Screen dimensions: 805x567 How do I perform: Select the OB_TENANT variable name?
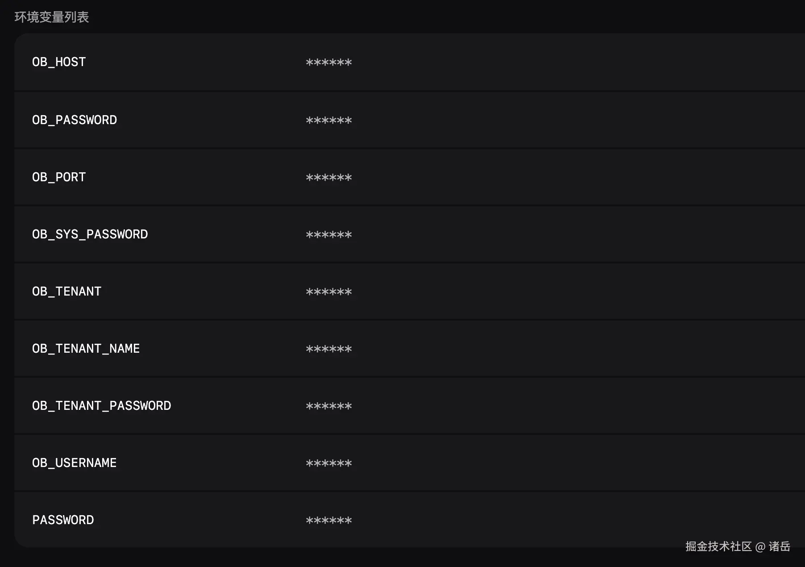coord(66,292)
